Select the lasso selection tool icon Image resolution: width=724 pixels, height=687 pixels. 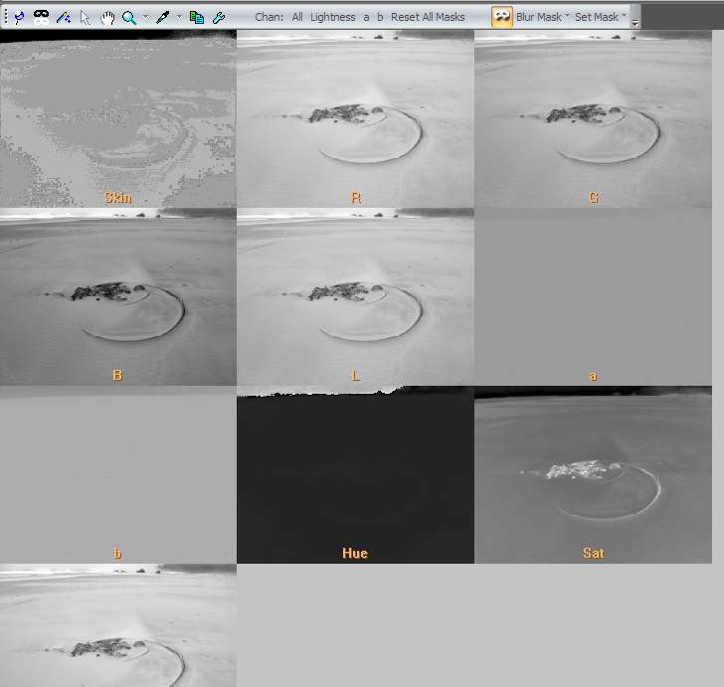[x=19, y=18]
